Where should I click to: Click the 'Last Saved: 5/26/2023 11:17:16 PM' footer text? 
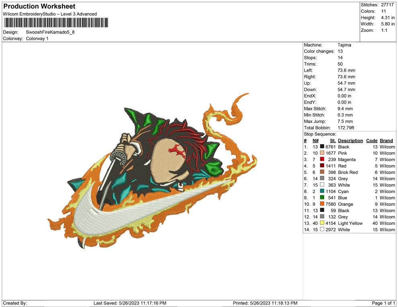tap(130, 303)
